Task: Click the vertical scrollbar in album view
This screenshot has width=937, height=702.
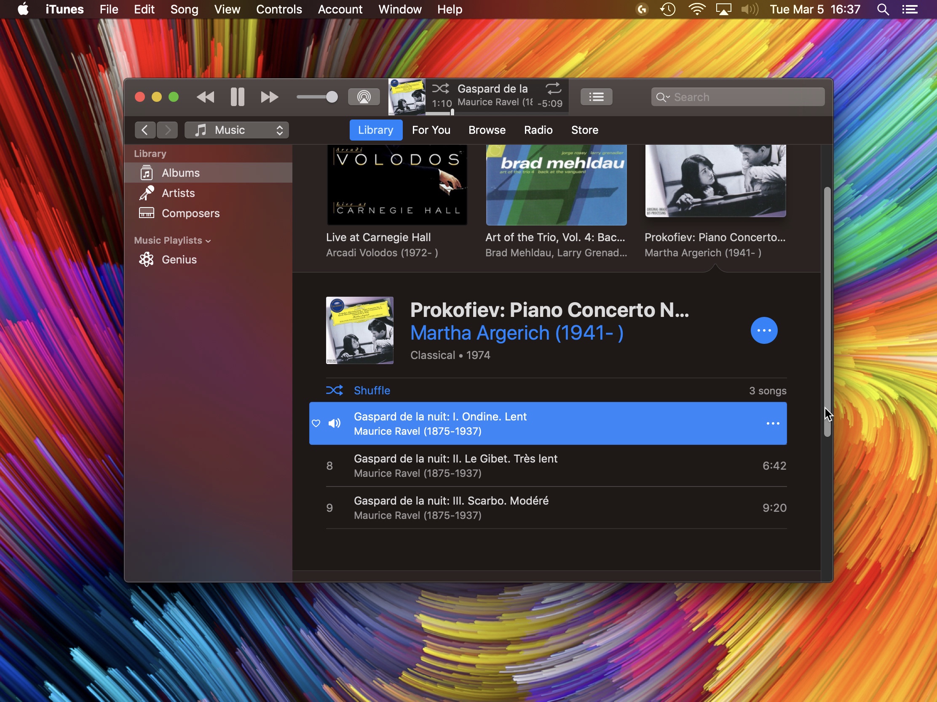Action: pyautogui.click(x=827, y=312)
